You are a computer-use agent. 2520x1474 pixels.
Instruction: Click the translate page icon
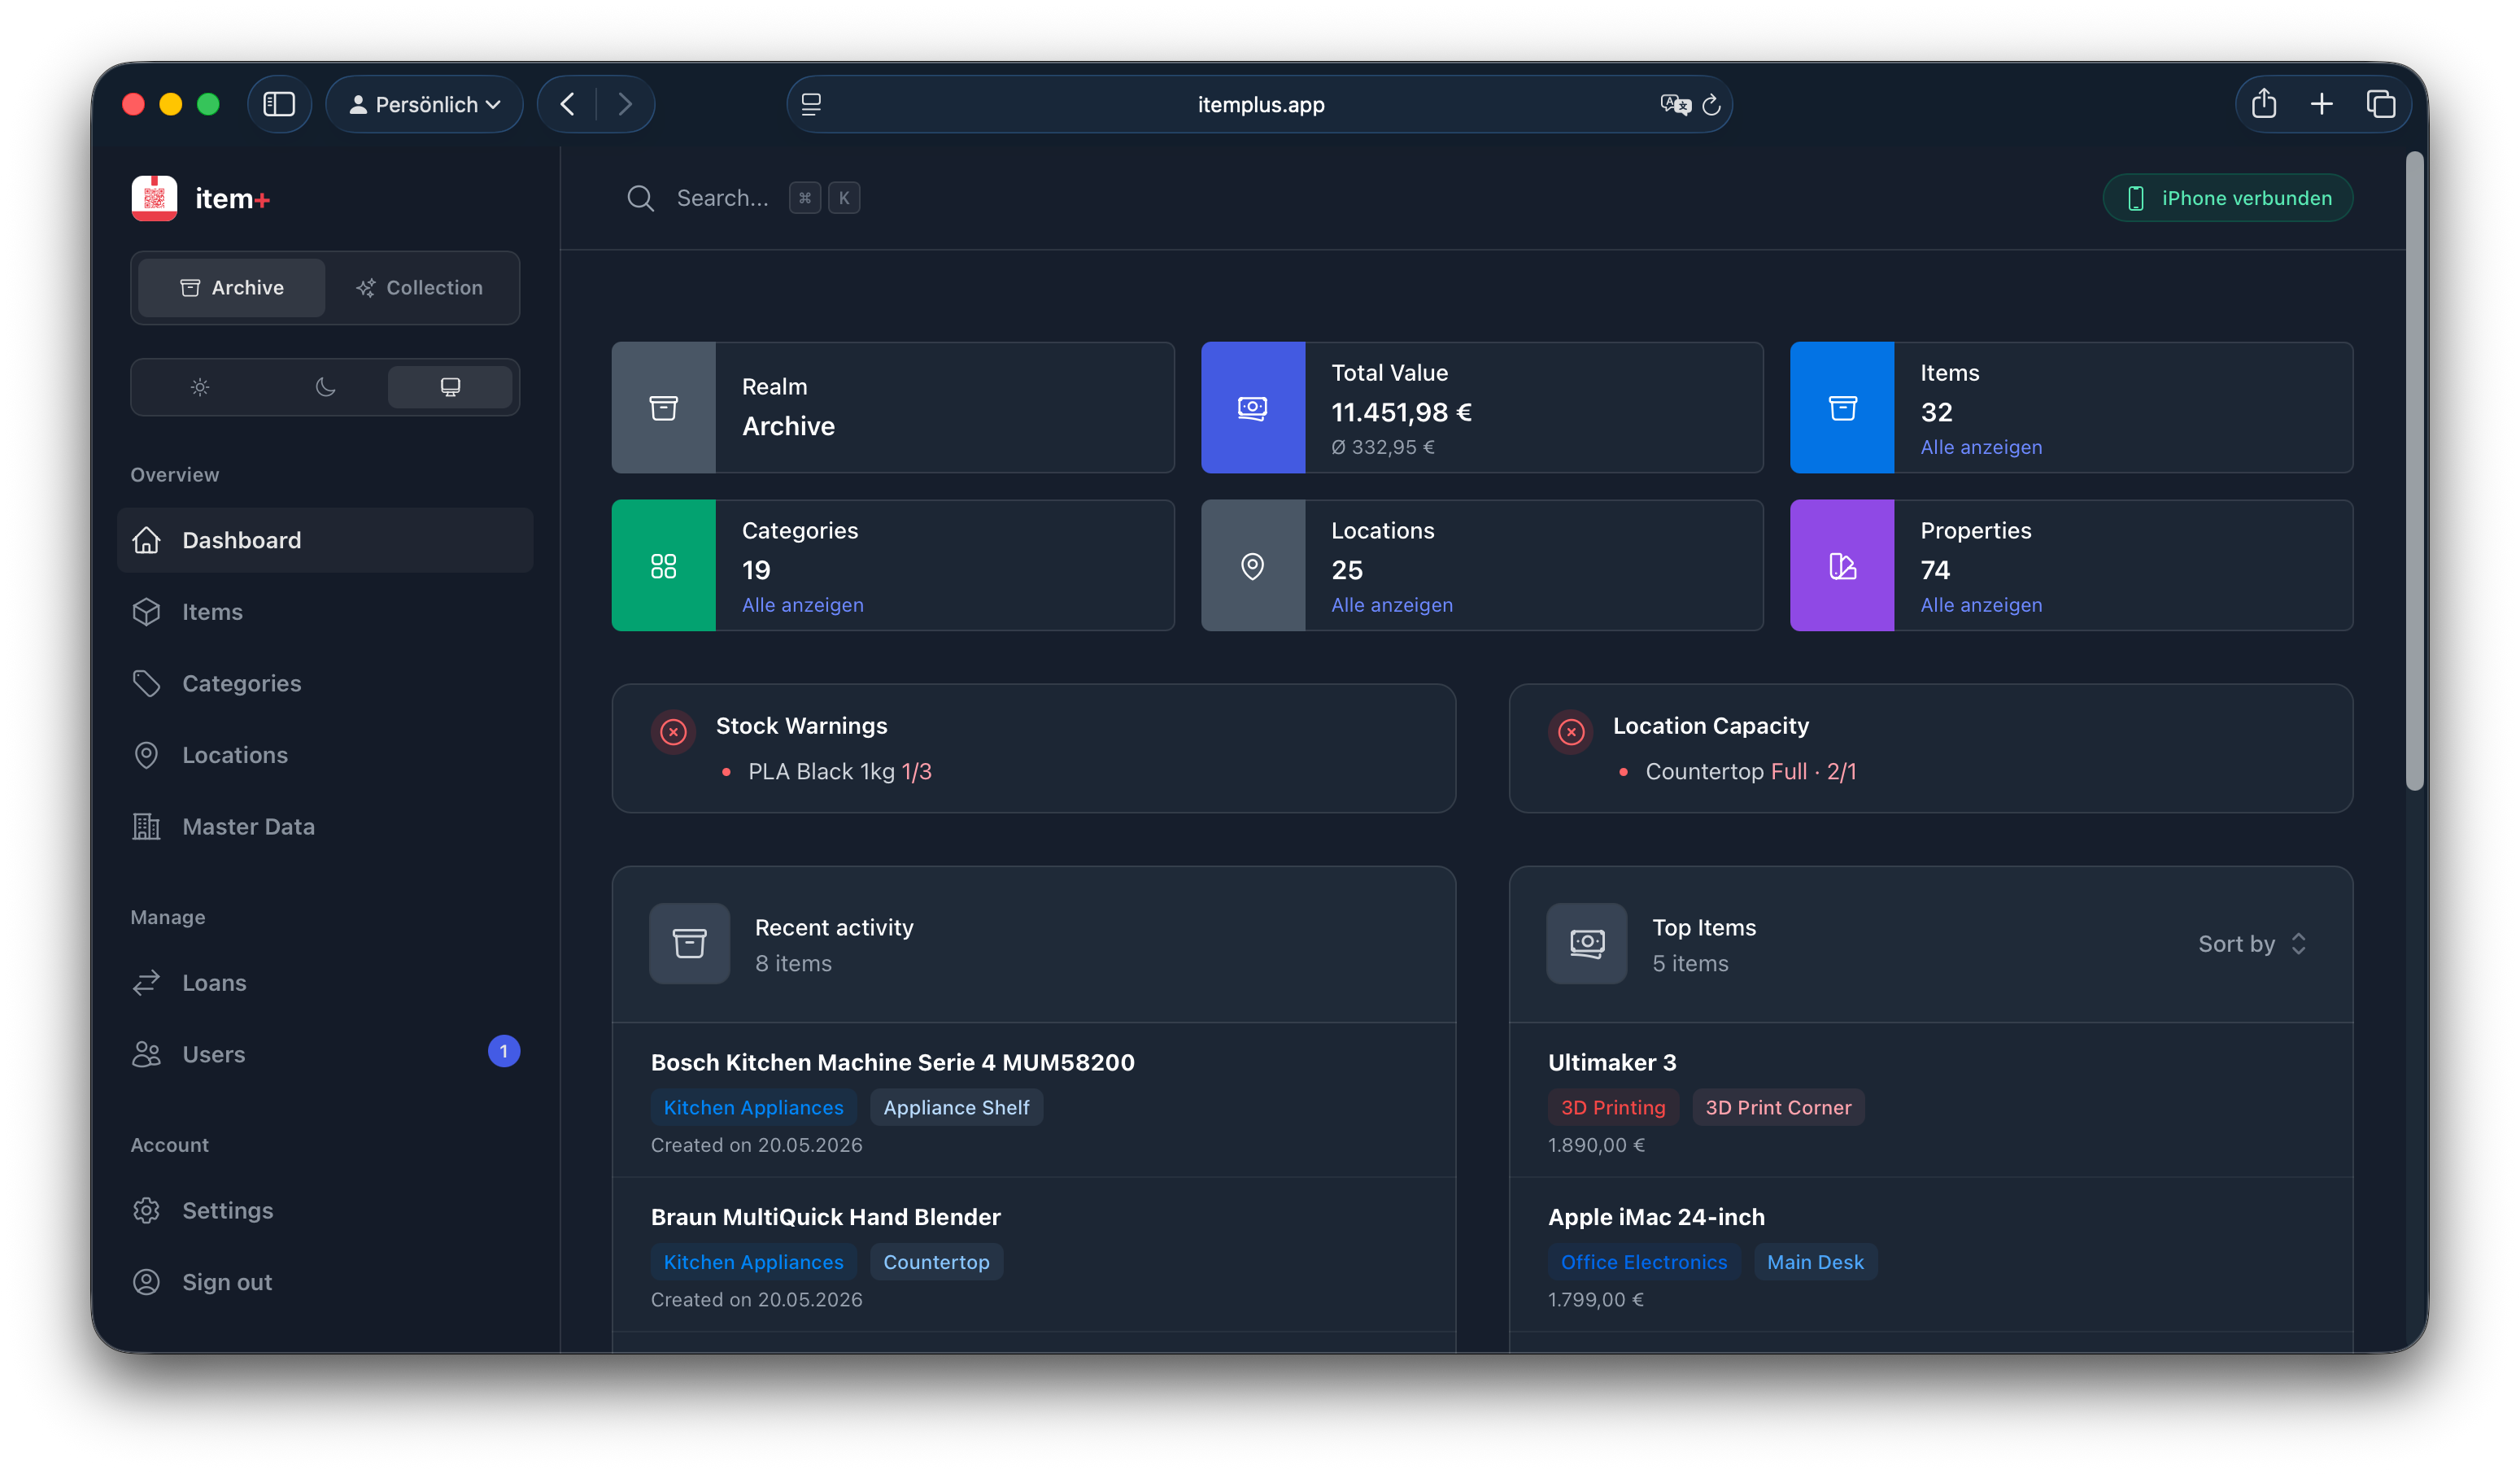tap(1674, 104)
